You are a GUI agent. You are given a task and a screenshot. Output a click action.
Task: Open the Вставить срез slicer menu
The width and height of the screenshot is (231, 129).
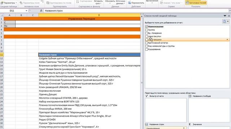[98, 2]
